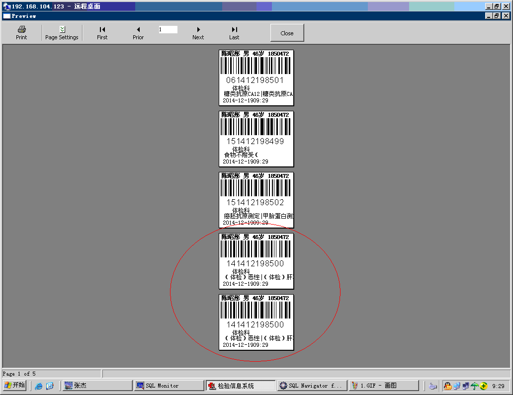Restore the remote desktop window
The image size is (513, 395).
pyautogui.click(x=497, y=6)
